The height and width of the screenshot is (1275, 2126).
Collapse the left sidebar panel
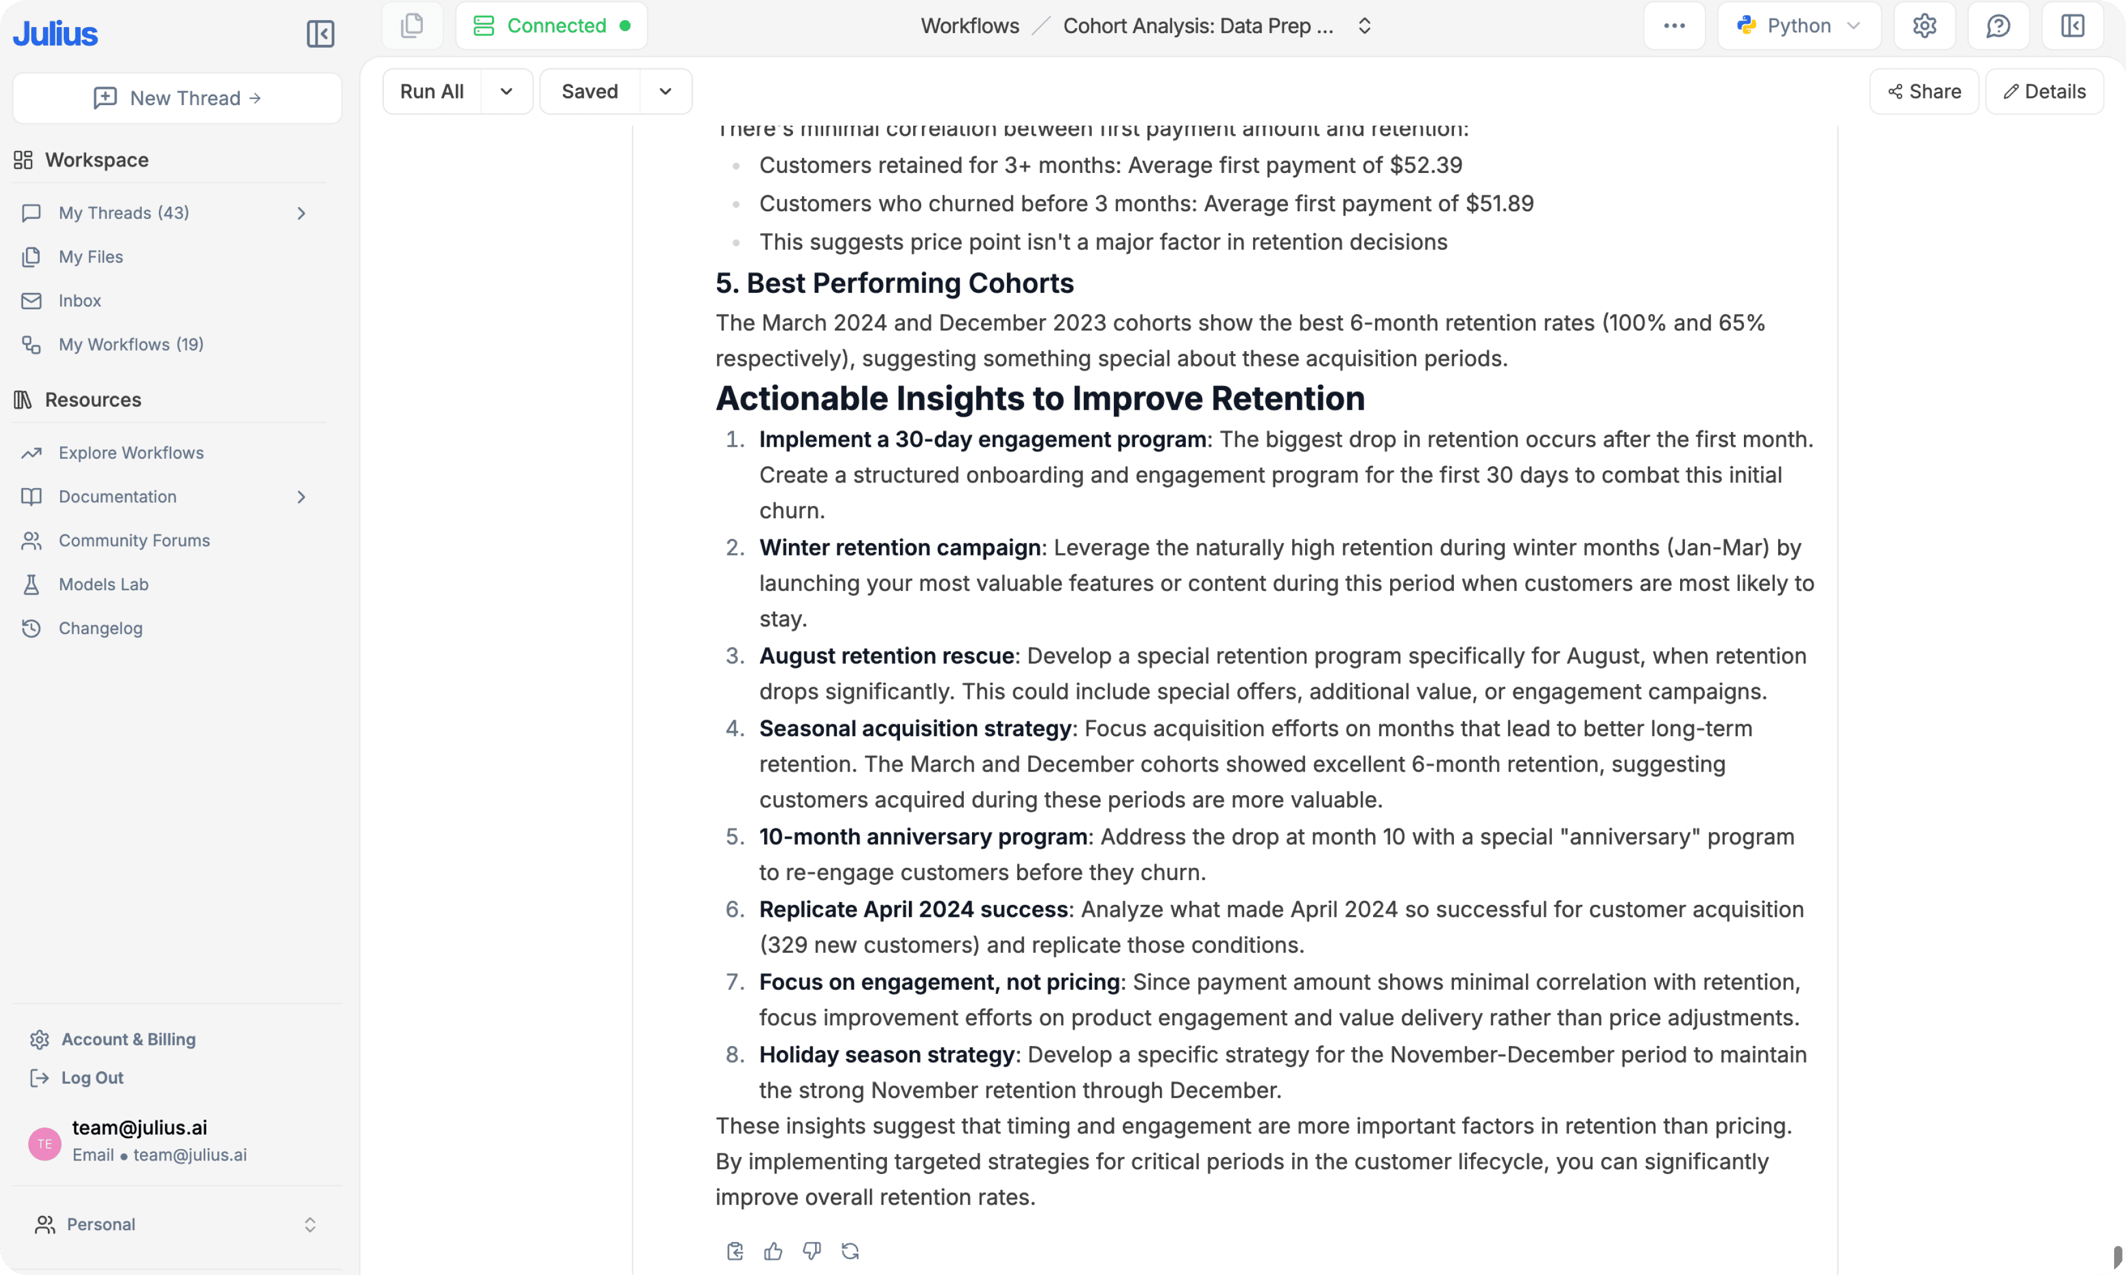pos(319,34)
